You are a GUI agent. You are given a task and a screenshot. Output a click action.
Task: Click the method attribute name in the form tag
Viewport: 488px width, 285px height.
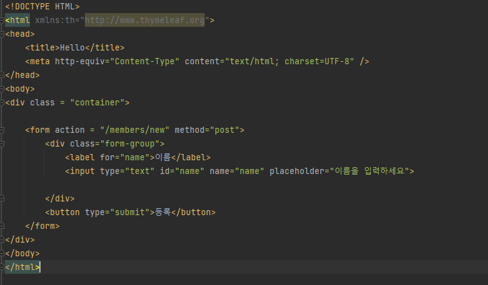point(190,130)
